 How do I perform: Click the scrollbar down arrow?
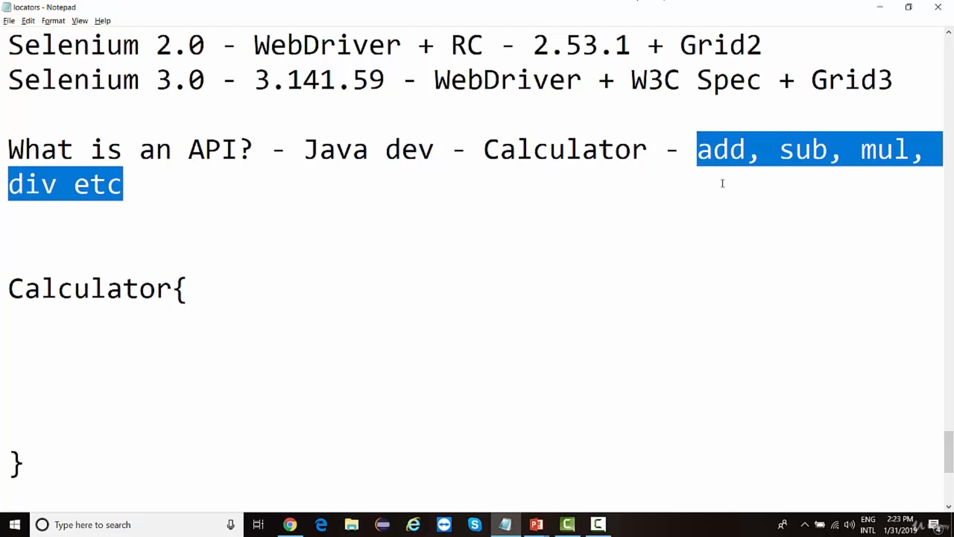tap(949, 507)
